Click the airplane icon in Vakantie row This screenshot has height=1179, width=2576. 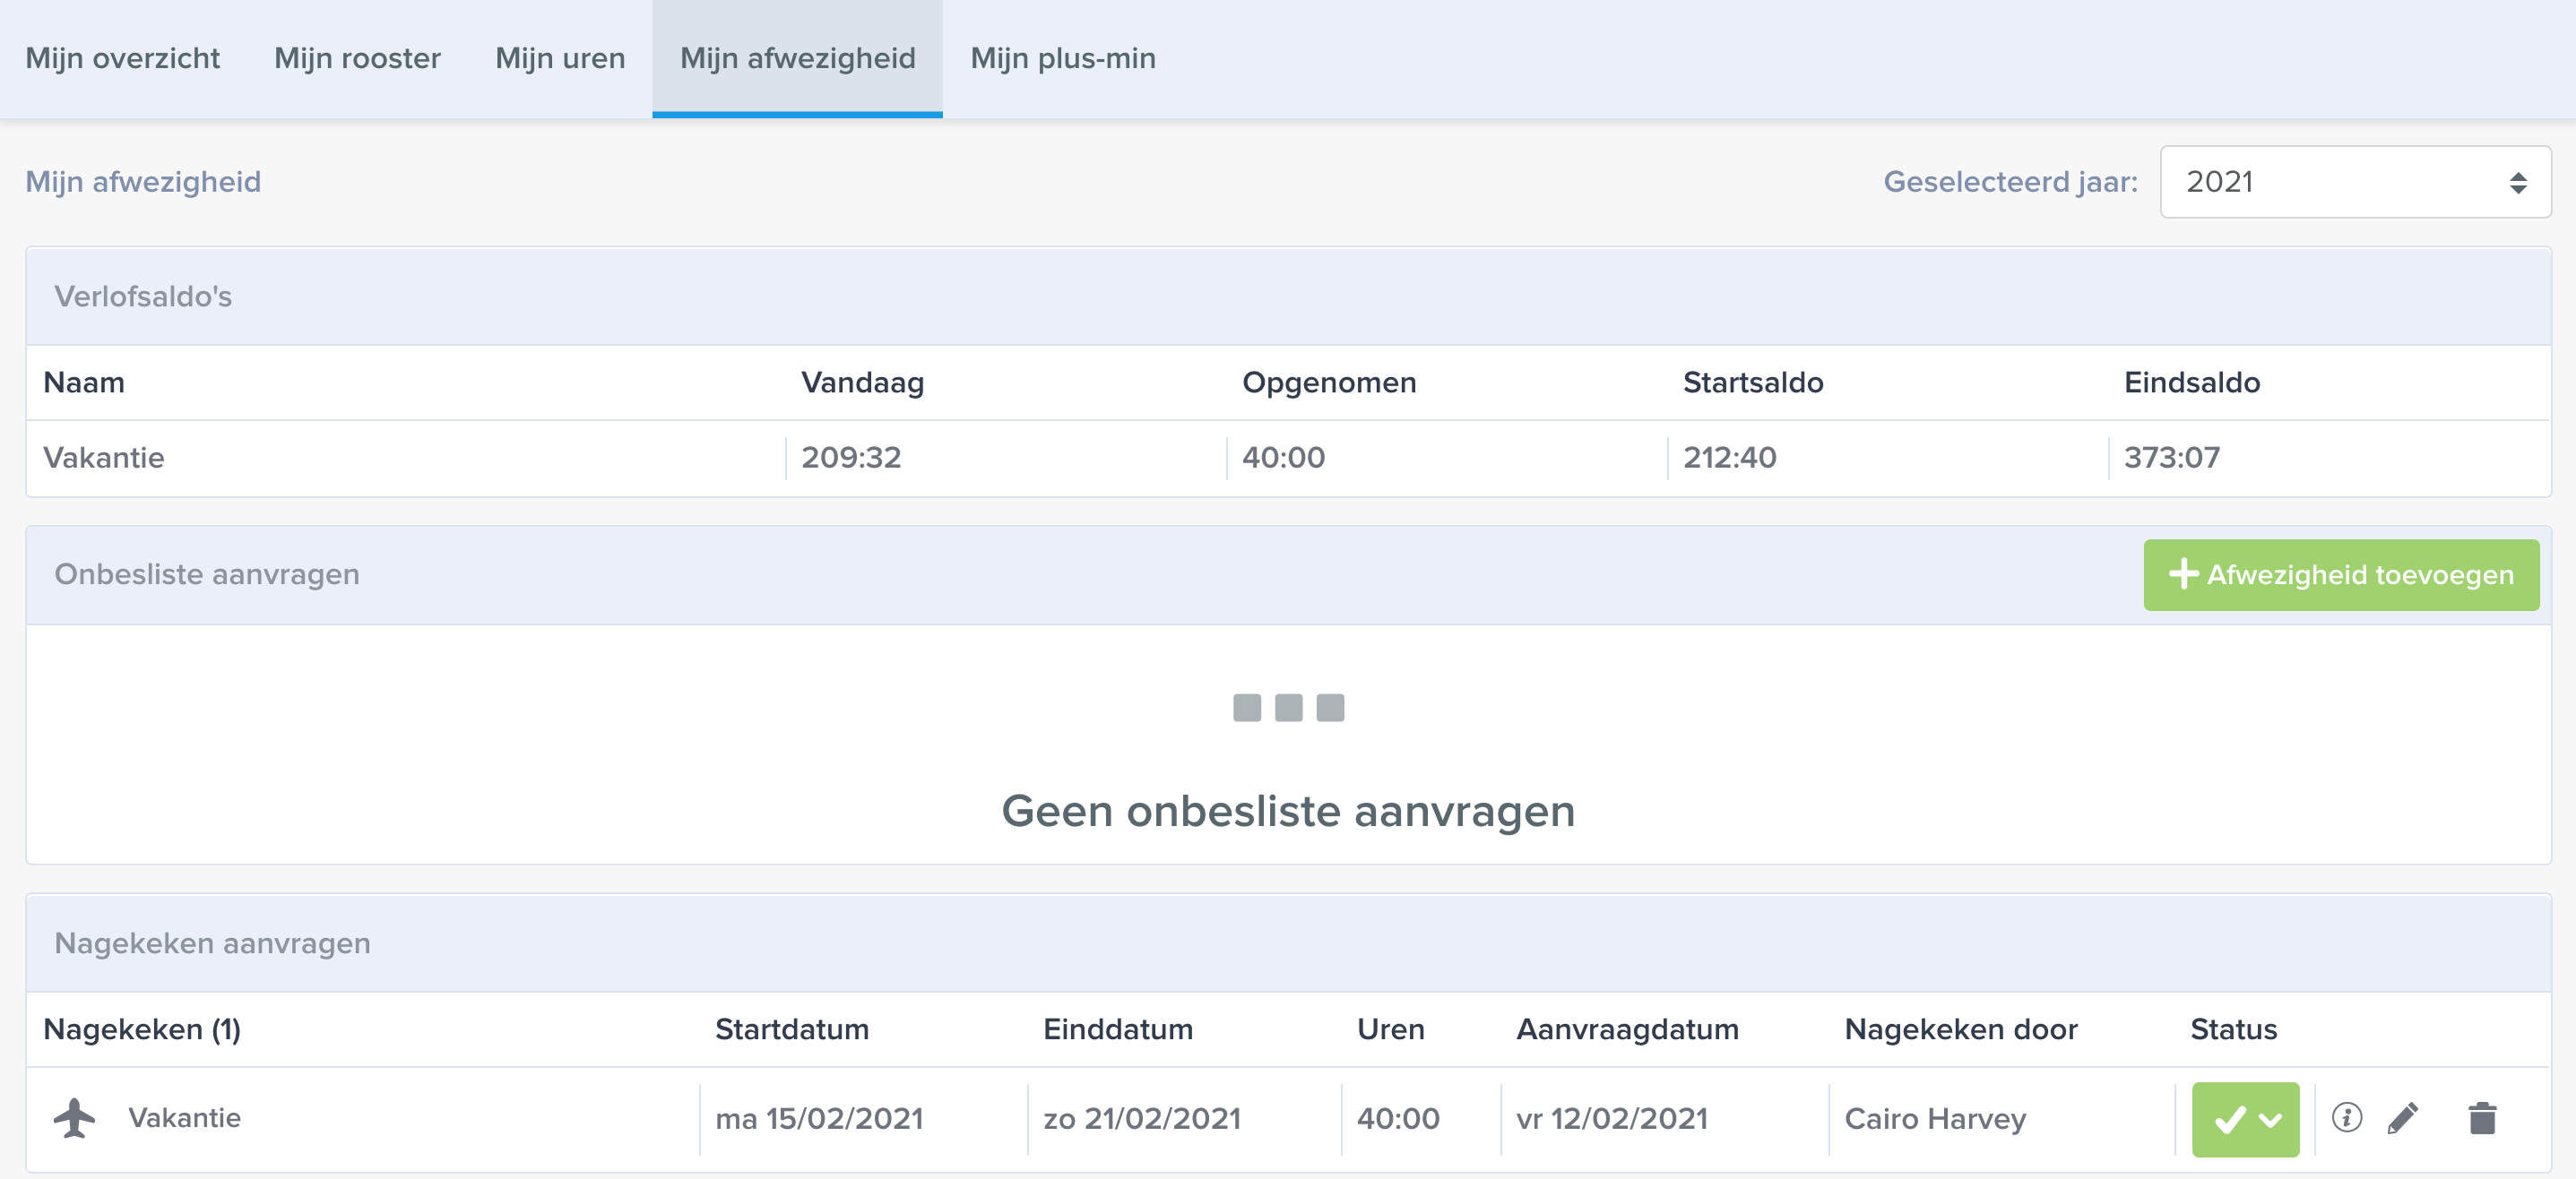[x=74, y=1117]
